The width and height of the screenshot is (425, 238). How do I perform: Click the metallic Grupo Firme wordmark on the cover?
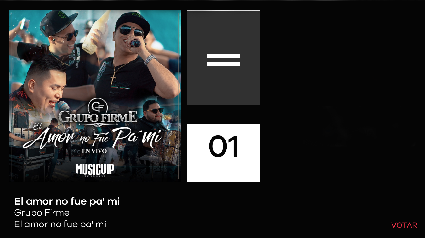(x=98, y=117)
